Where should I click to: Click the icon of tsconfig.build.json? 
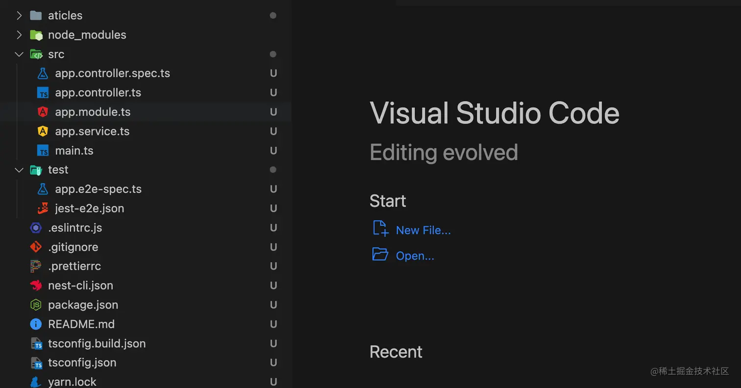[x=37, y=343]
